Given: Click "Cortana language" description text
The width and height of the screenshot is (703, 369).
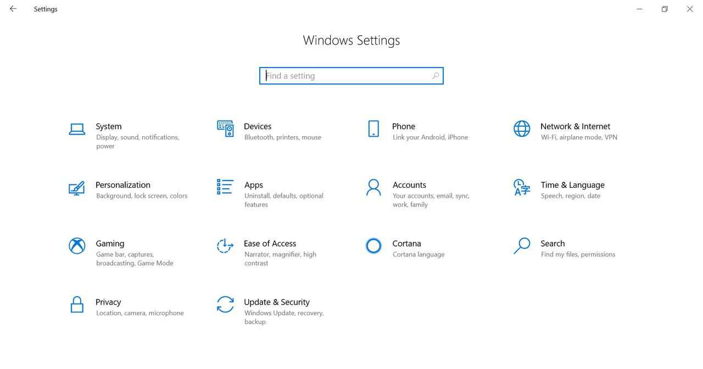Looking at the screenshot, I should tap(419, 254).
